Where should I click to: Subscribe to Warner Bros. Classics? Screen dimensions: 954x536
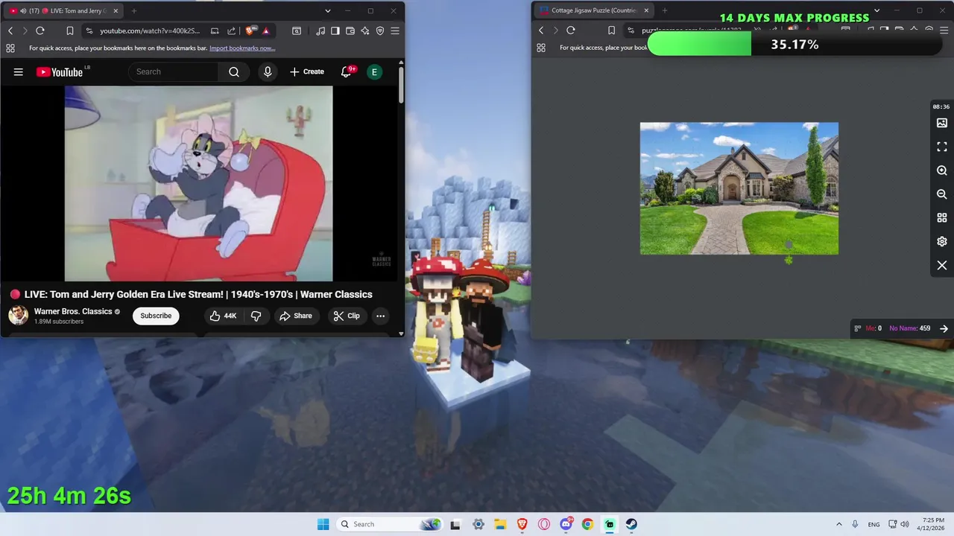click(x=156, y=316)
